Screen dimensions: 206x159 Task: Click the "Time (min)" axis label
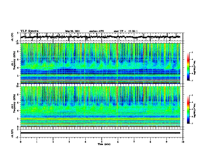coord(104,144)
